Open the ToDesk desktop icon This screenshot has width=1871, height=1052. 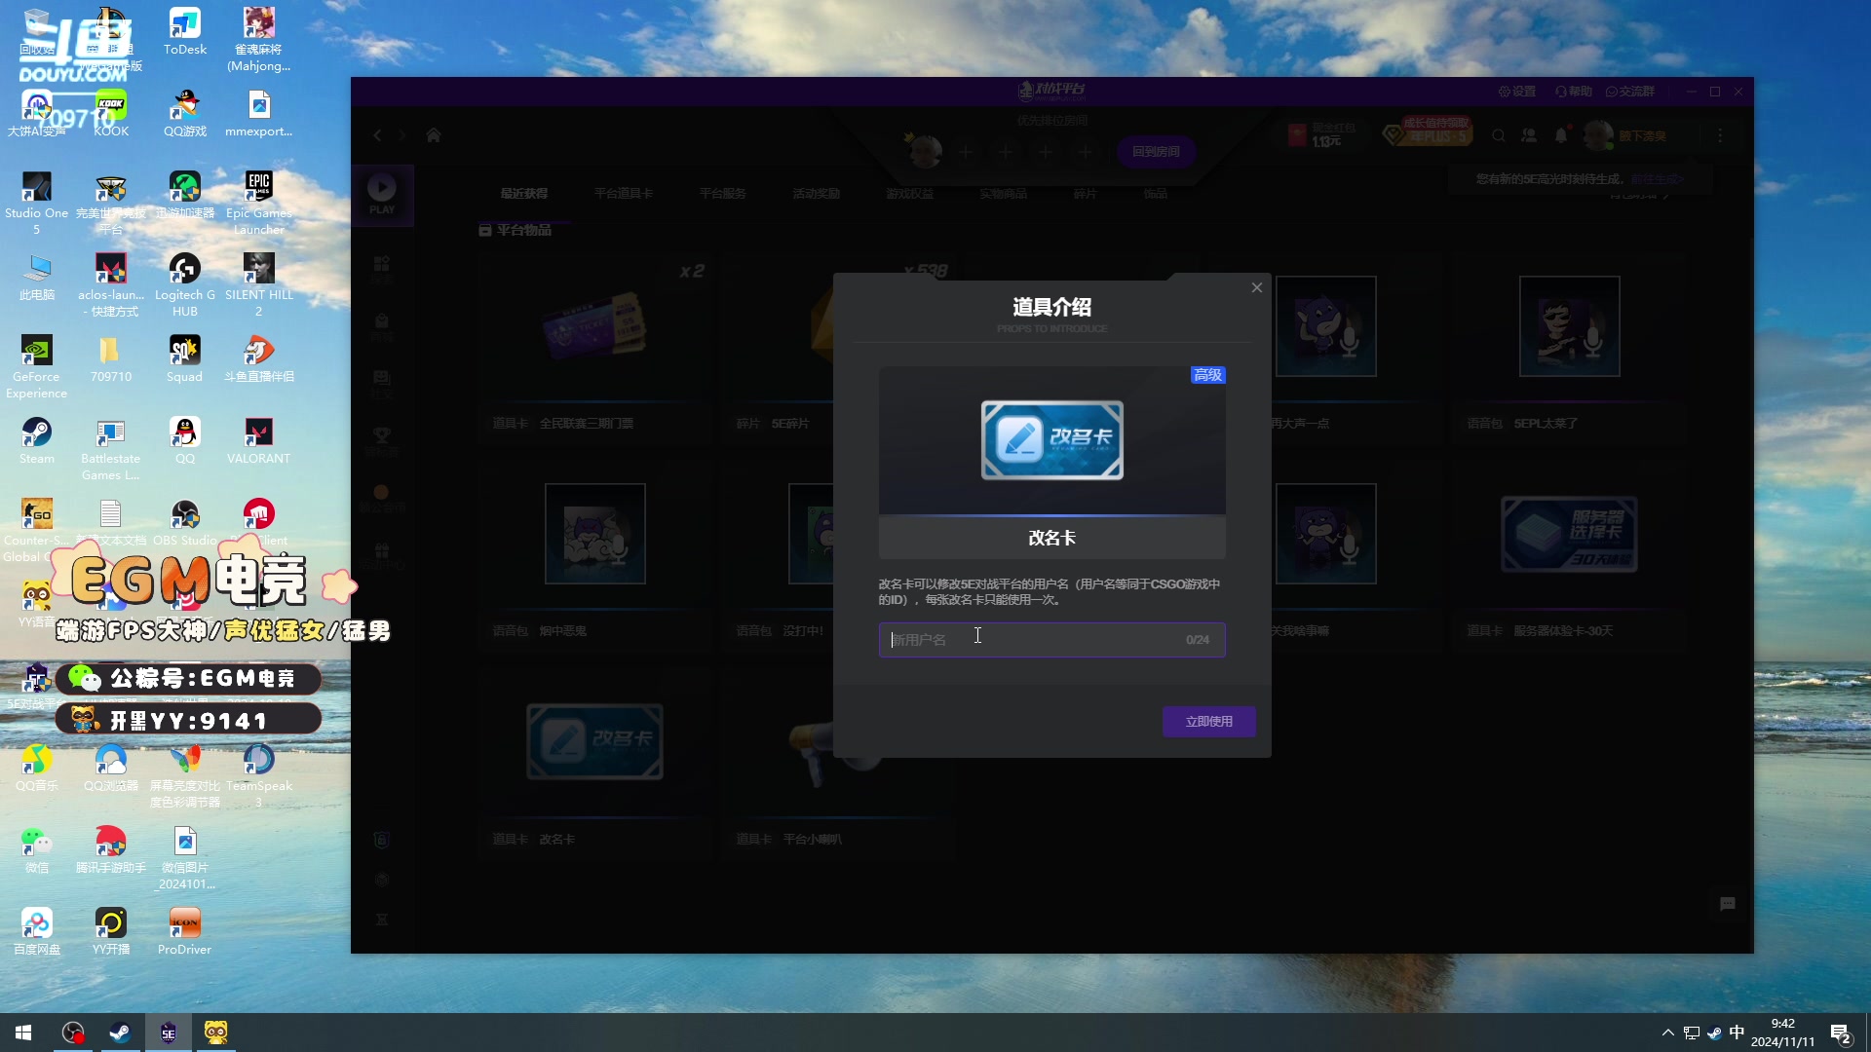point(185,23)
